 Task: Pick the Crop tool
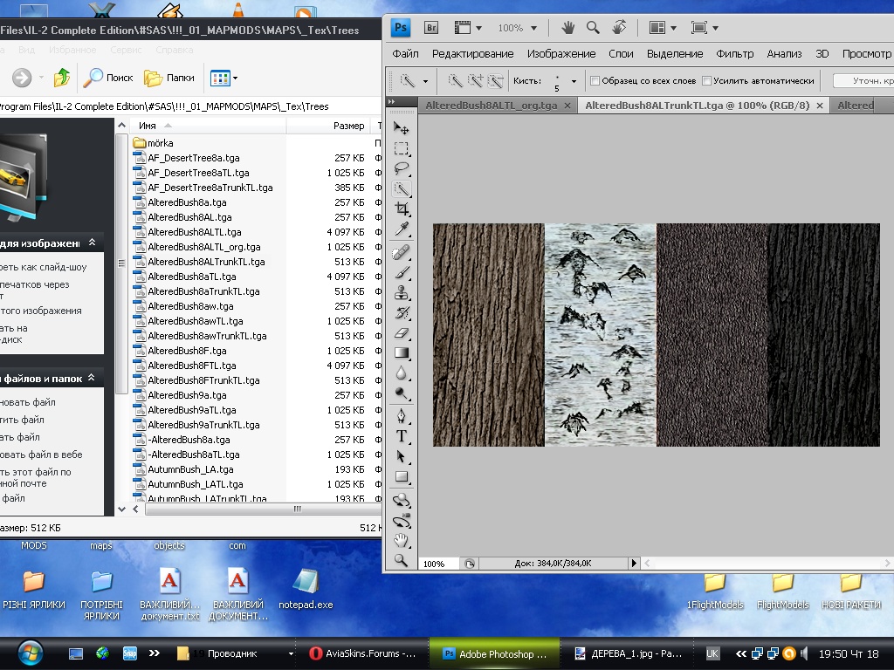coord(402,209)
